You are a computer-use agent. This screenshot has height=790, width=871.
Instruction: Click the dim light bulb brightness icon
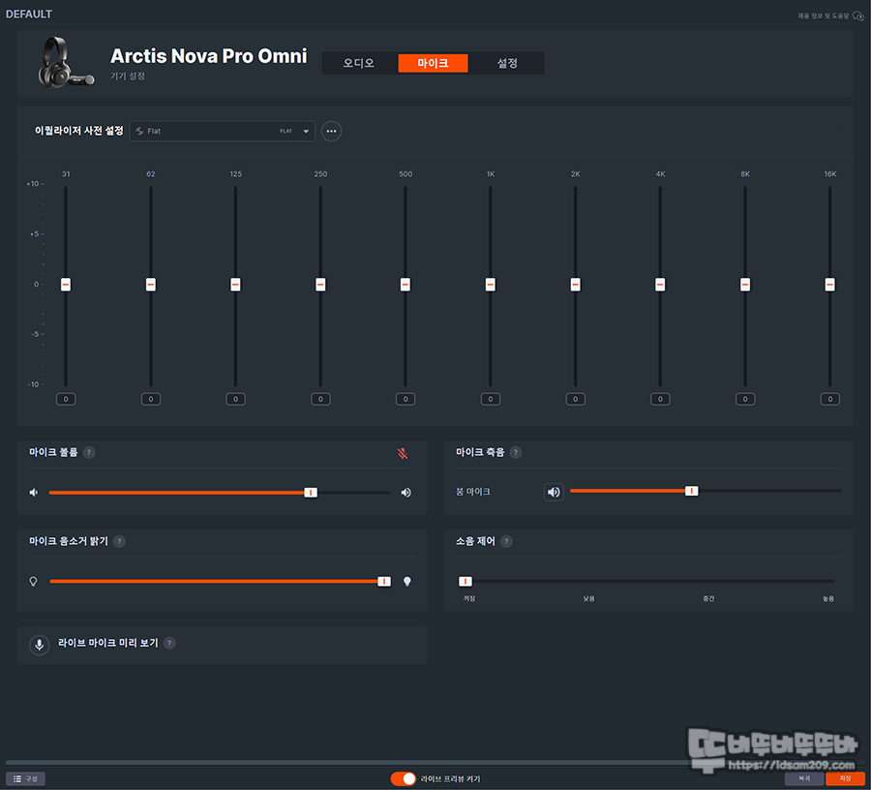(x=33, y=581)
